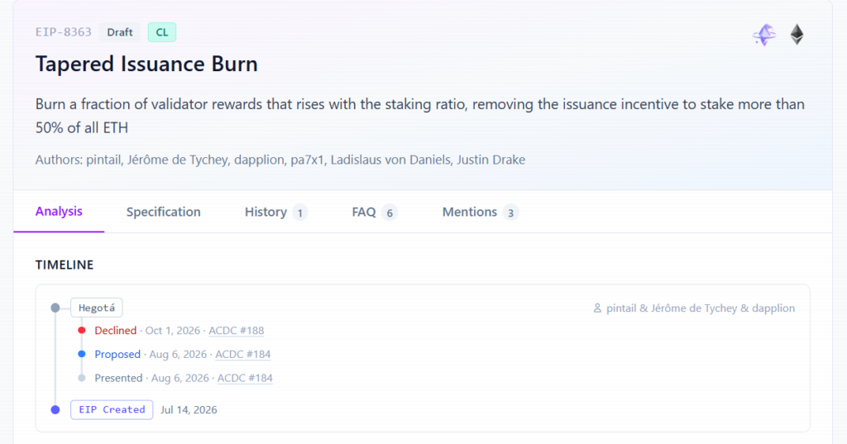Click the Hegotá fork badge
The height and width of the screenshot is (444, 847).
pyautogui.click(x=97, y=308)
